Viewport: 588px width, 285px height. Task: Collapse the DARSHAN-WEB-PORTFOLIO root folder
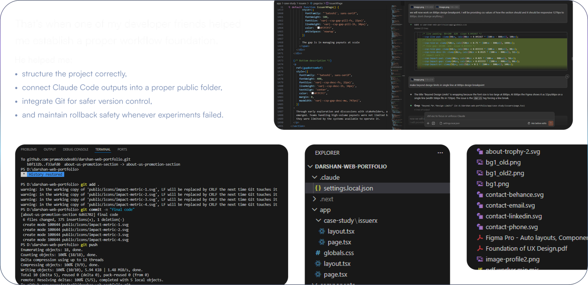(310, 167)
